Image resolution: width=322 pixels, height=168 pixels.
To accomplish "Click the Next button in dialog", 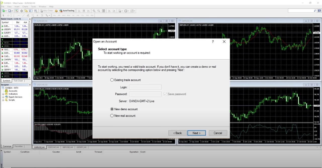I will [x=197, y=133].
